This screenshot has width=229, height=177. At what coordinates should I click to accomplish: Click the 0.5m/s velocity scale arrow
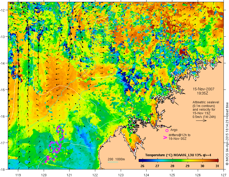(x=201, y=121)
